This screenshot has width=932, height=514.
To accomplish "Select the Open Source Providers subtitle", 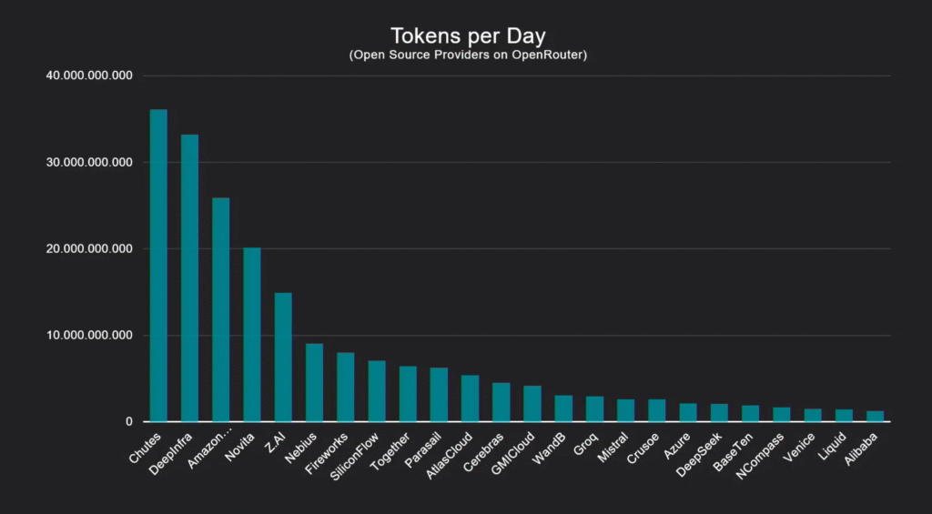I will pos(468,55).
